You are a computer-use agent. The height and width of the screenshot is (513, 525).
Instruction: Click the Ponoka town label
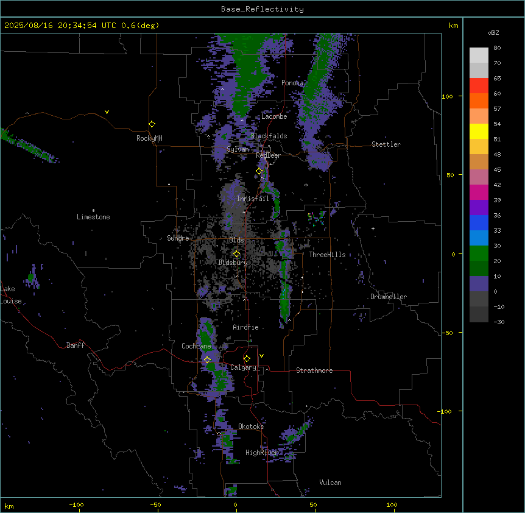pyautogui.click(x=292, y=83)
